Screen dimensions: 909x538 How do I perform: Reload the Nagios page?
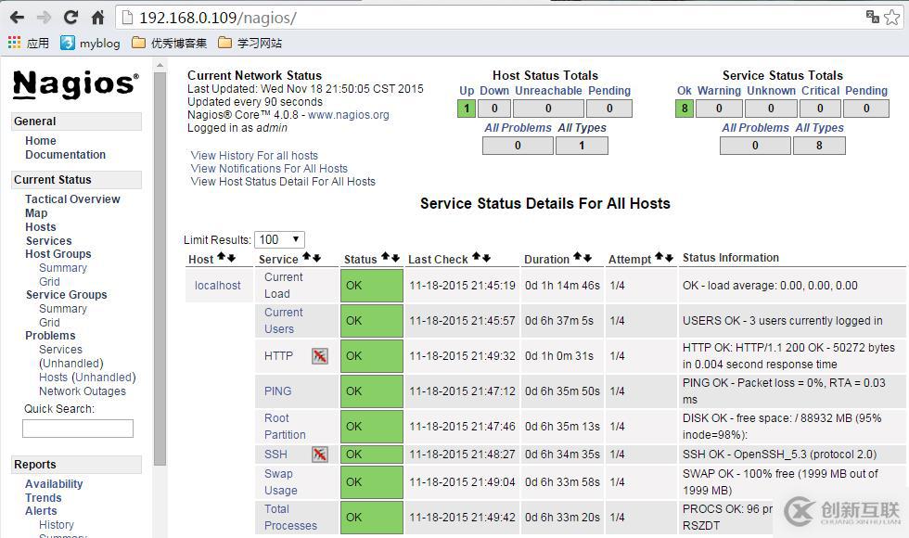click(x=70, y=18)
